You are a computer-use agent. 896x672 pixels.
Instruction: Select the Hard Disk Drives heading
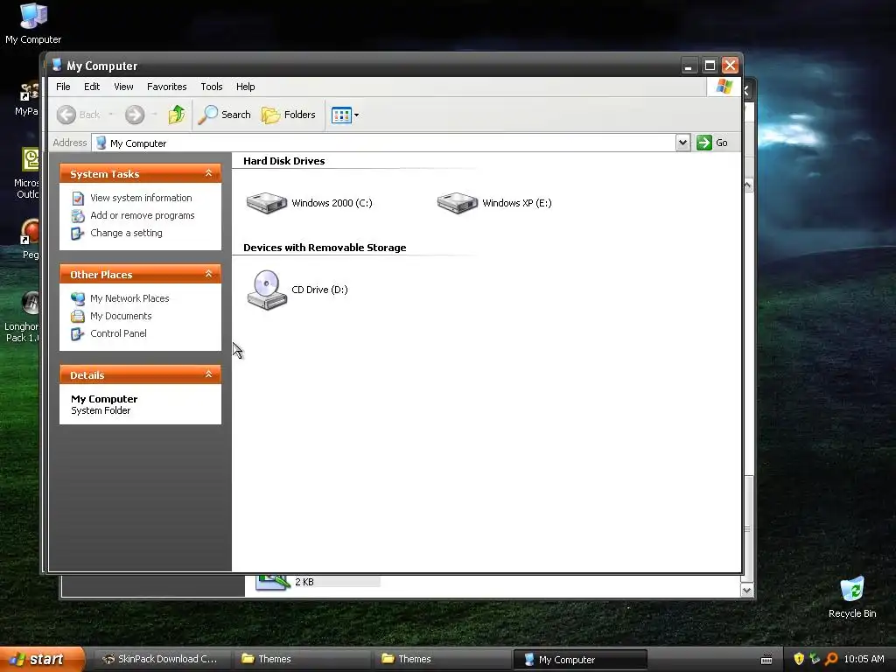tap(284, 161)
